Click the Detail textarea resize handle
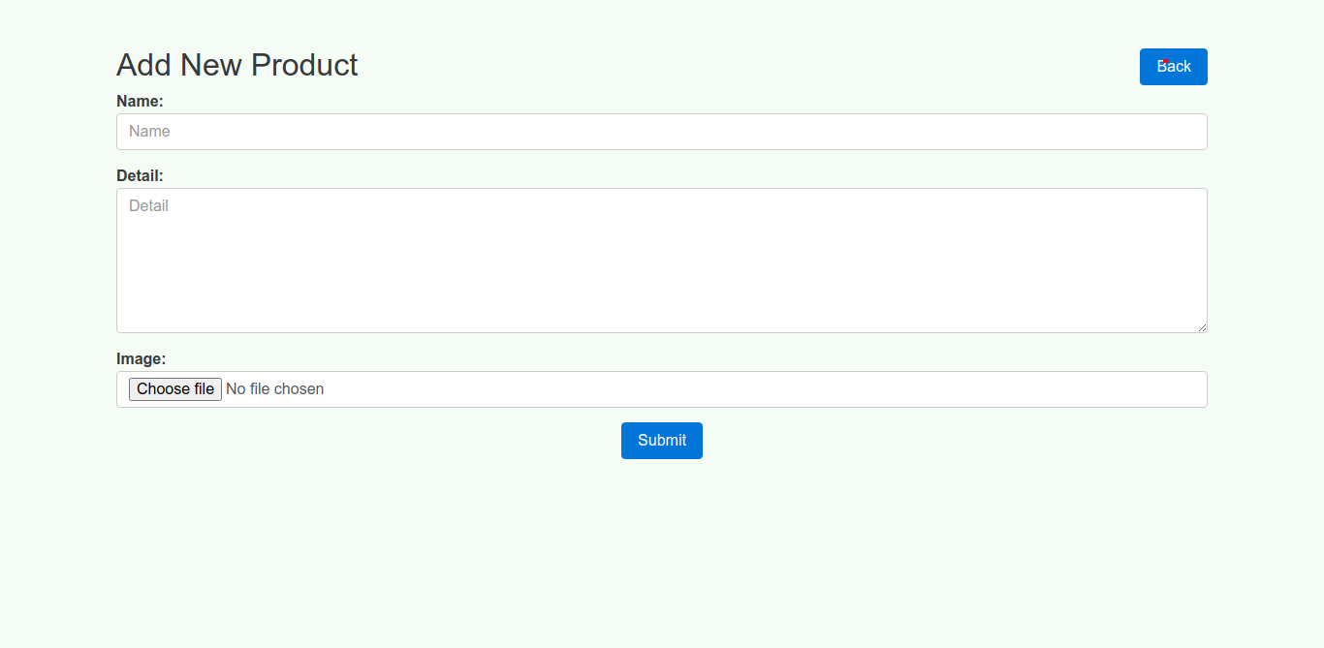Image resolution: width=1324 pixels, height=648 pixels. tap(1202, 327)
